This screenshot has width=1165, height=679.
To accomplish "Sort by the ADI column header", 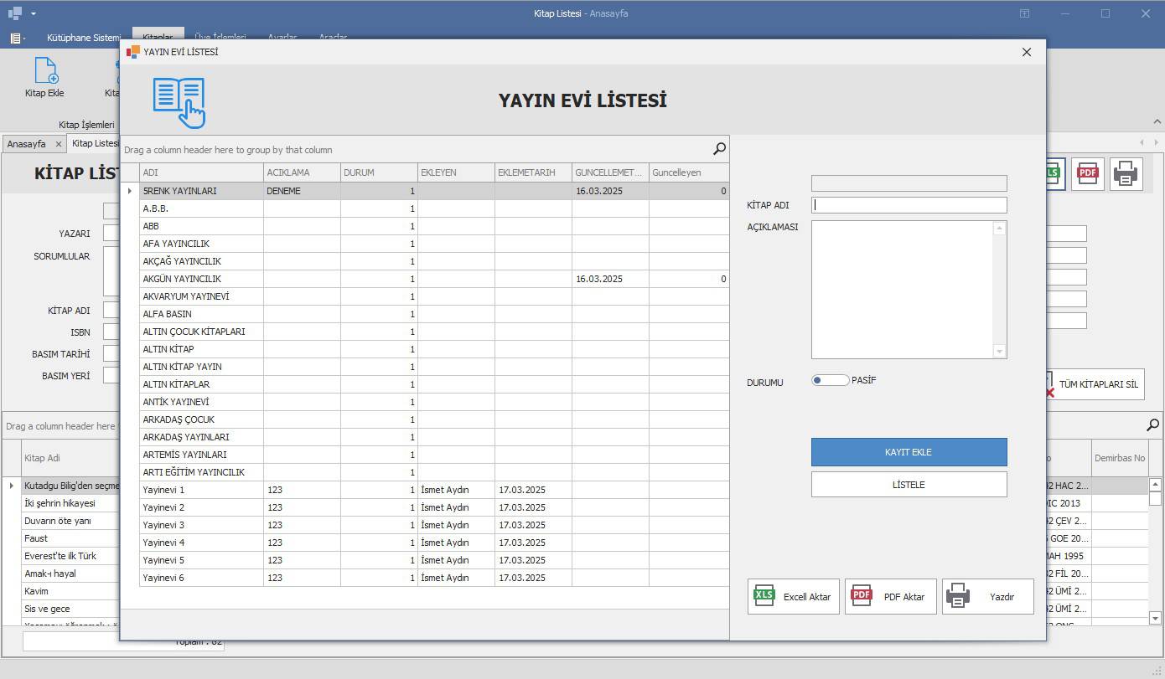I will click(x=201, y=172).
